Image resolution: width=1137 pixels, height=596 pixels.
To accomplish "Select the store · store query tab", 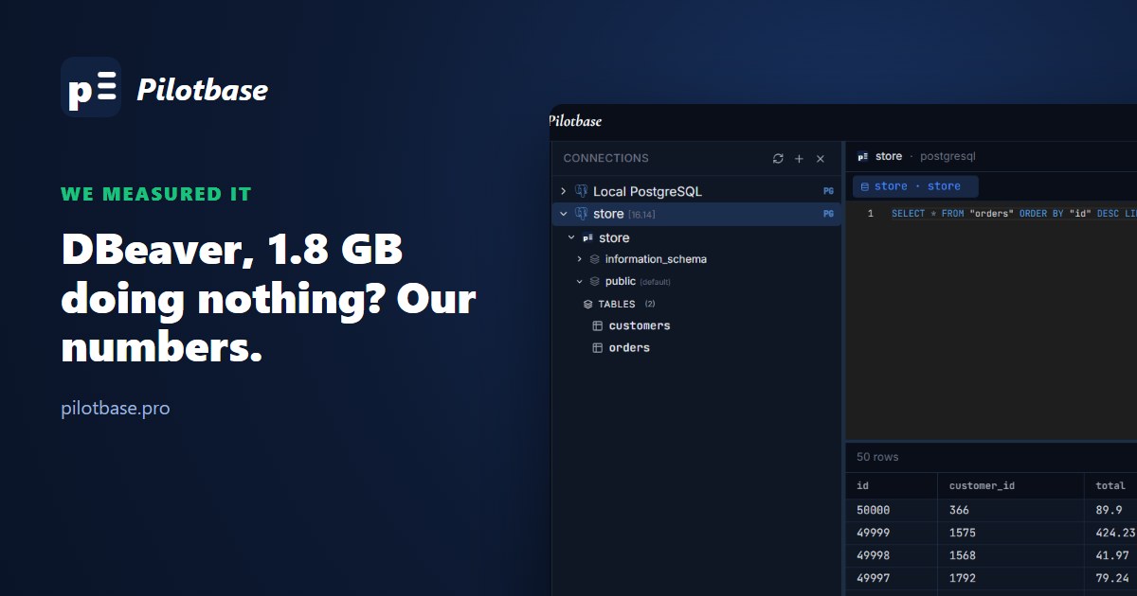I will [x=915, y=186].
